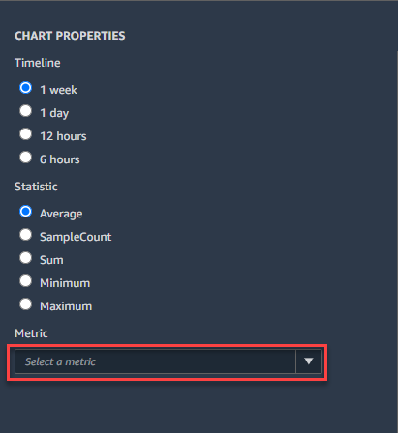Choose the SampleCount statistic radio button
This screenshot has width=398, height=433.
[25, 235]
